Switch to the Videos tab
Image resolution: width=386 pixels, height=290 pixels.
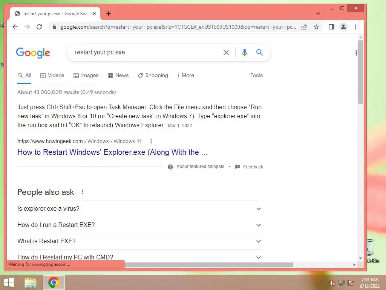(52, 75)
